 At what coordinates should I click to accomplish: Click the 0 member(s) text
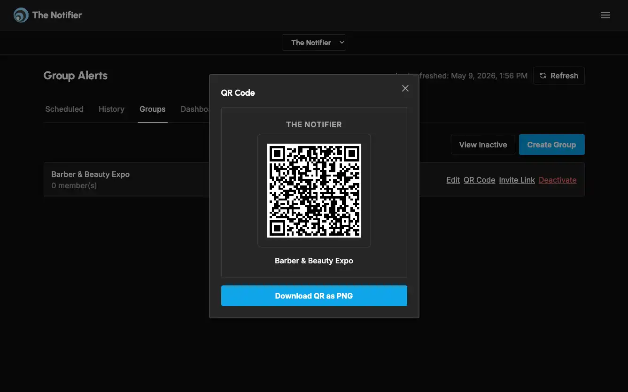pyautogui.click(x=74, y=185)
